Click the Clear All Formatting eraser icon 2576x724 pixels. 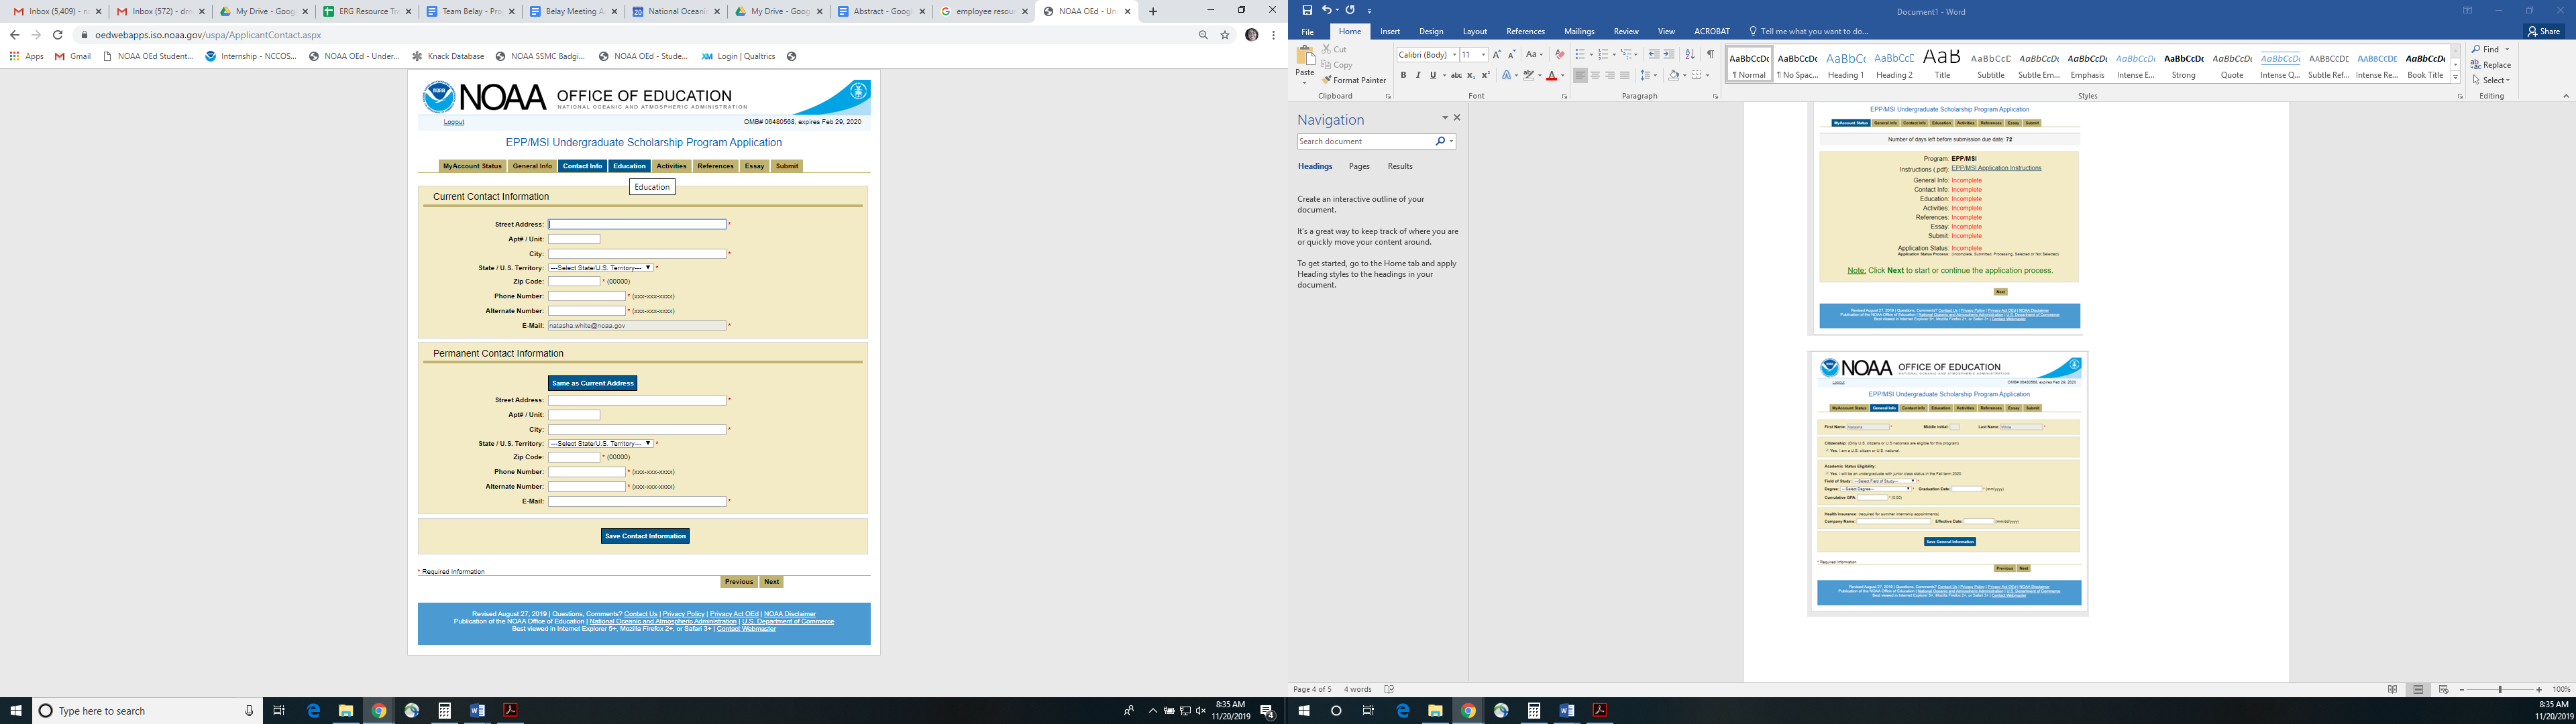[x=1559, y=55]
